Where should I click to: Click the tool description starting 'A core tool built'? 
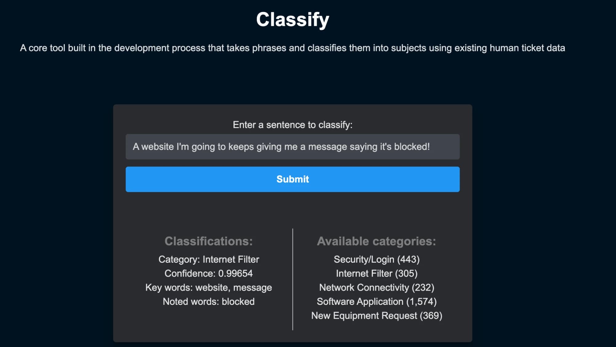[x=292, y=48]
